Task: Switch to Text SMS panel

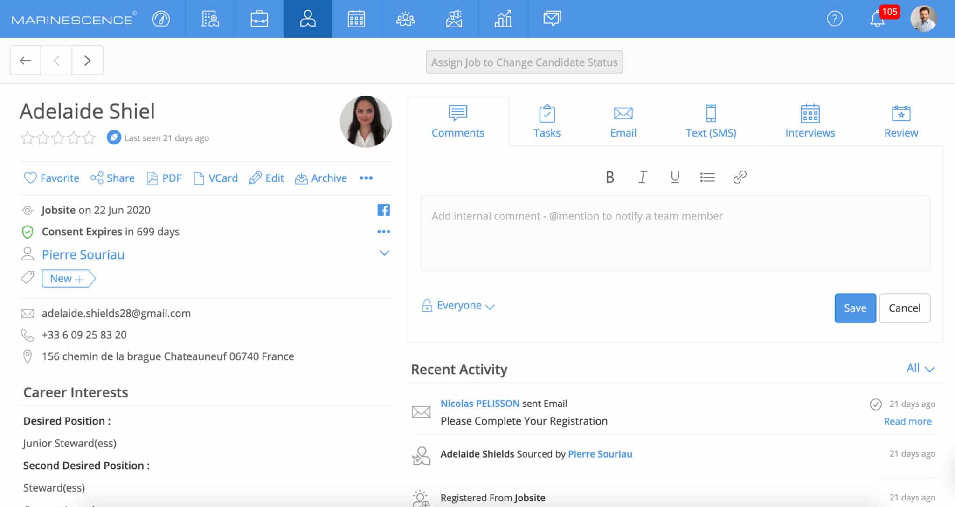Action: click(711, 121)
